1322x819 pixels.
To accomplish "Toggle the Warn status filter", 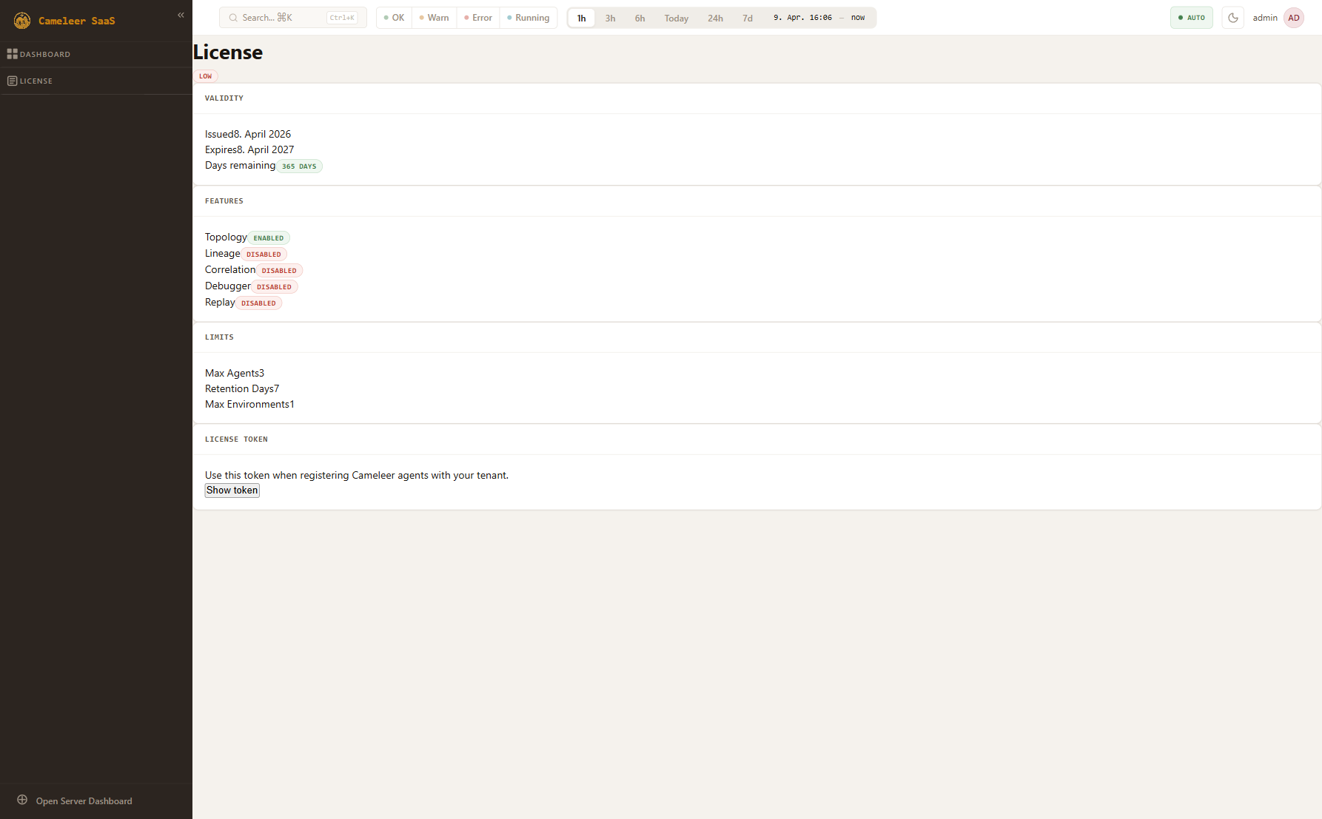I will click(434, 18).
